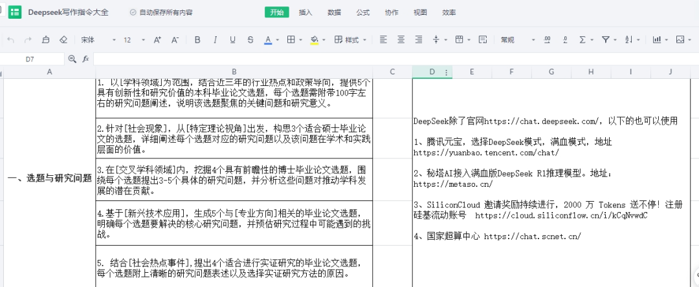Clear formatting with the eraser icon
This screenshot has height=287, width=699.
[63, 40]
